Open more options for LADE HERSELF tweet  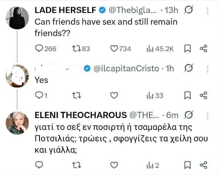coord(207,11)
